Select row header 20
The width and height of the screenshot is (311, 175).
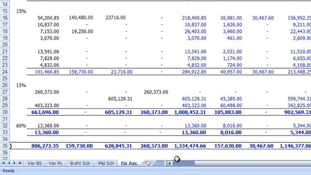coord(5,45)
